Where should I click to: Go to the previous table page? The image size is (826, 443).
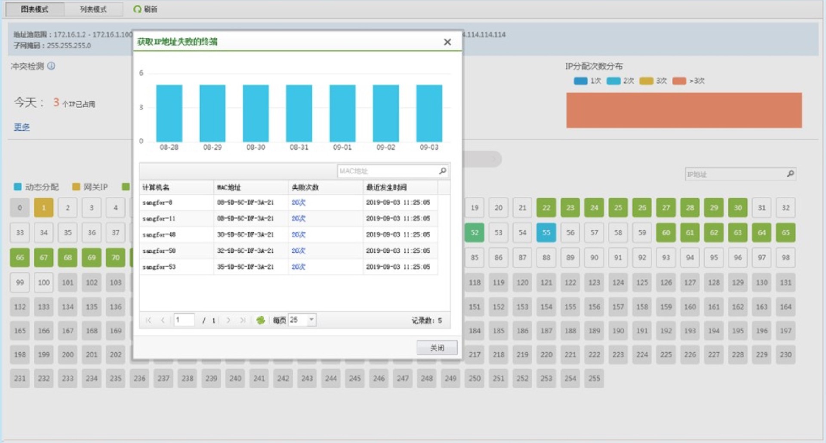tap(163, 320)
